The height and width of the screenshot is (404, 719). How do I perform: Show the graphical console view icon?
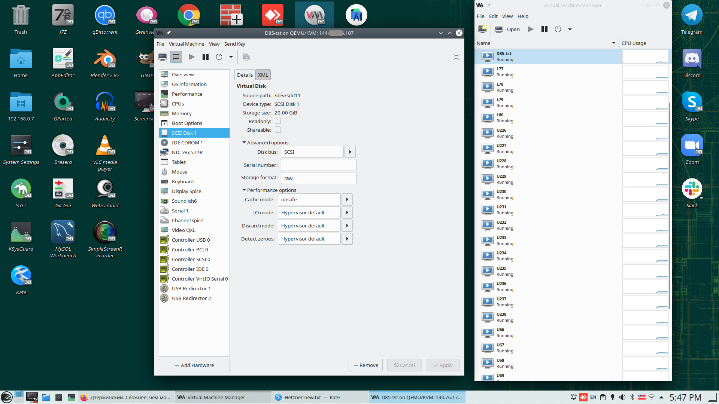163,57
